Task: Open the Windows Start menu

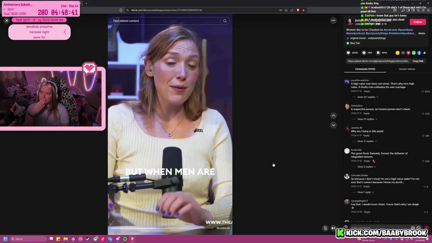Action: (5, 239)
